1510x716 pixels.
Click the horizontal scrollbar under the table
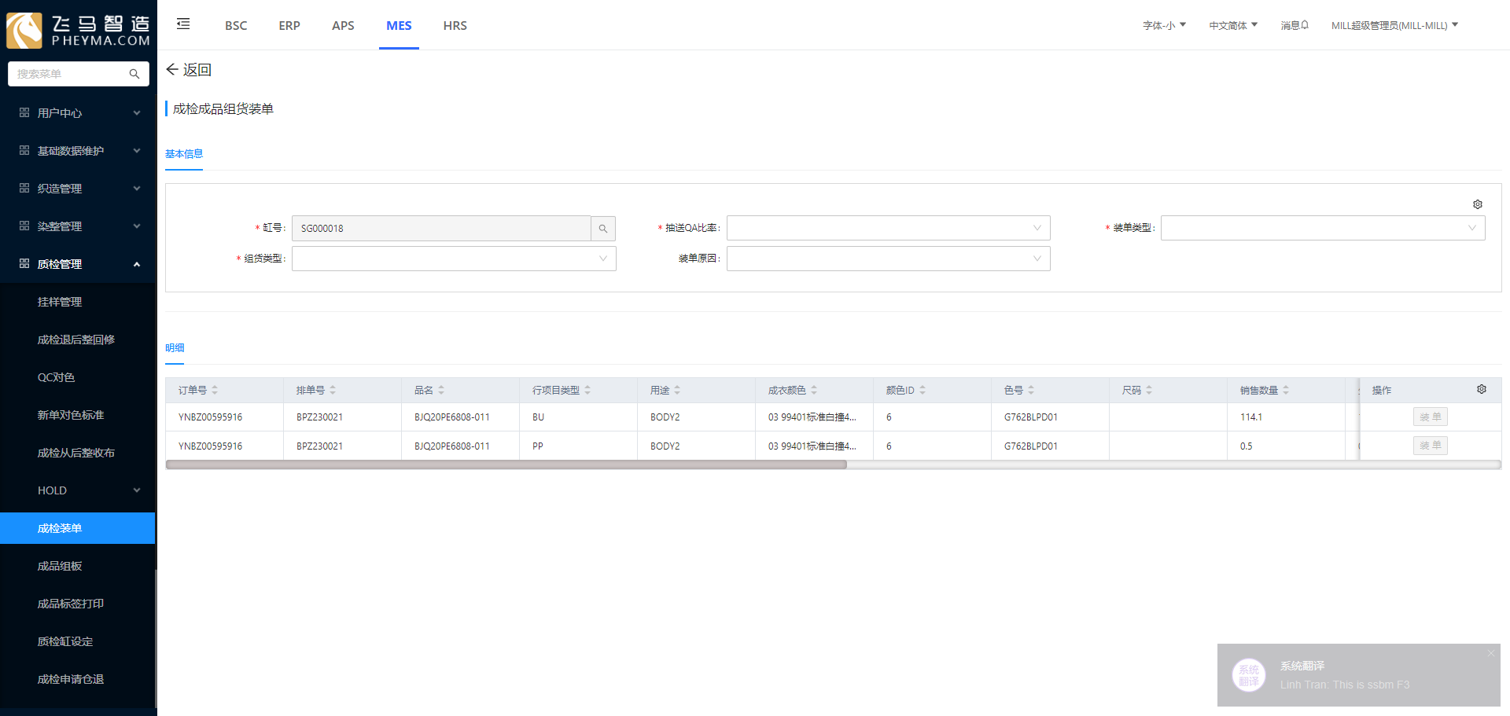click(506, 464)
